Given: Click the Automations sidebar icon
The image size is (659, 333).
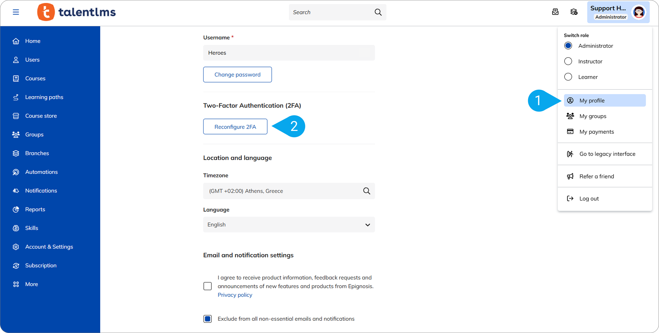Looking at the screenshot, I should 16,172.
